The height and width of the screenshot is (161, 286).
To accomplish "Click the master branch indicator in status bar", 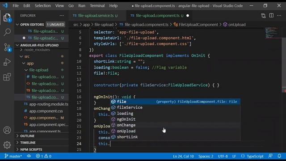I will point(13,156).
